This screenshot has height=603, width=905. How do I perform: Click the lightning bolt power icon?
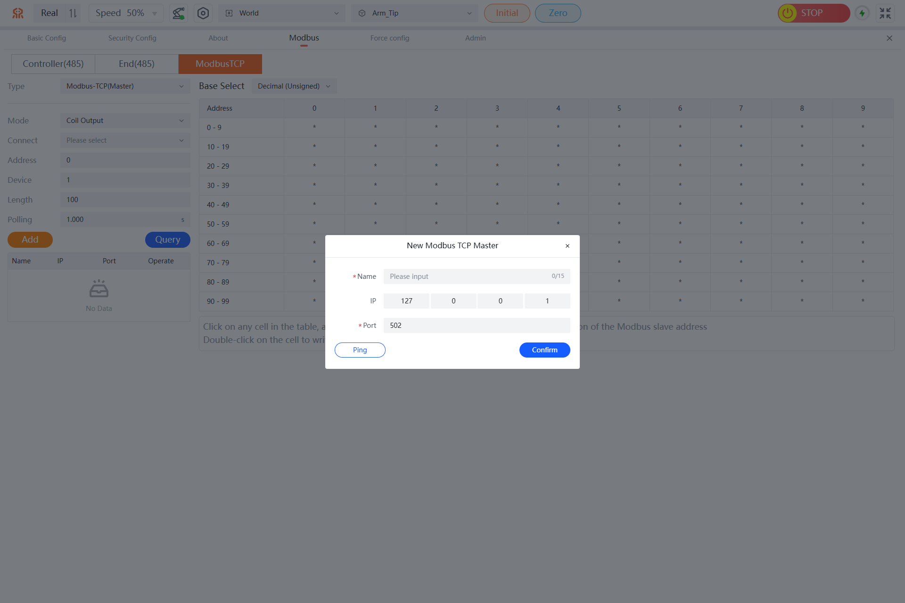pyautogui.click(x=862, y=13)
